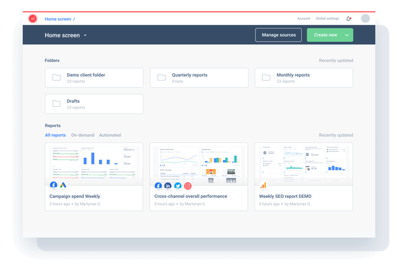Open the reports Recently updated sort option
398x267 pixels.
click(336, 135)
